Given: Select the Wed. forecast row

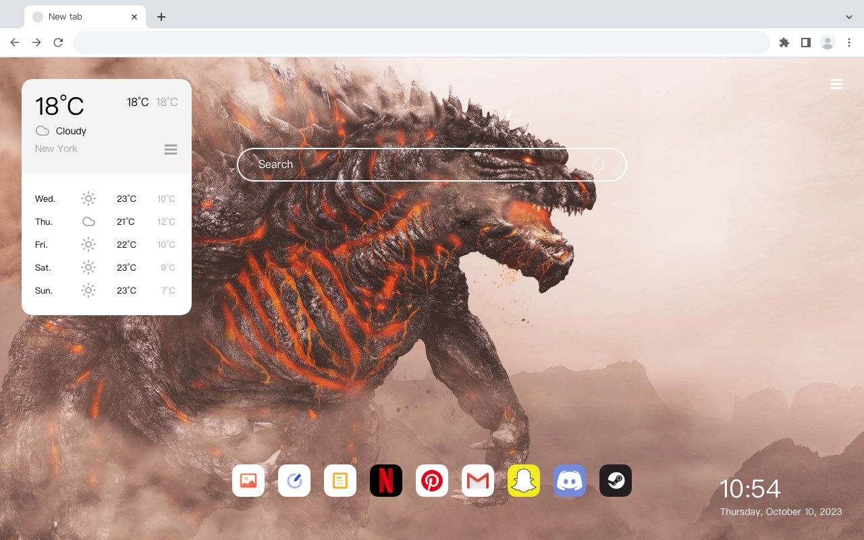Looking at the screenshot, I should 106,198.
